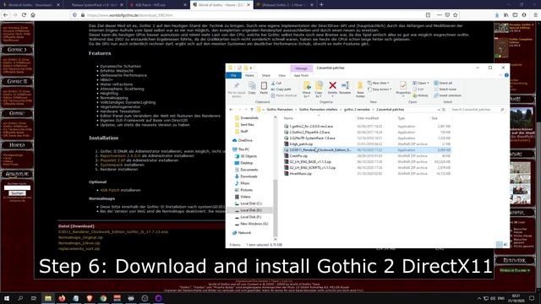Screen dimensions: 541x304
Task: Click Explorer up-one-level arrow
Action: click(252, 110)
